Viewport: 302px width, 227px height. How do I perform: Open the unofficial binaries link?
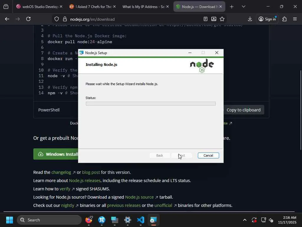163,205
